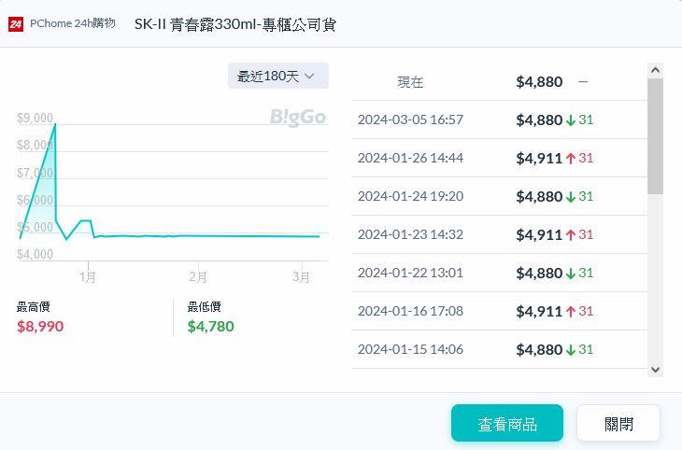The width and height of the screenshot is (682, 450).
Task: Click the lowest price $4,780 value
Action: pyautogui.click(x=210, y=326)
